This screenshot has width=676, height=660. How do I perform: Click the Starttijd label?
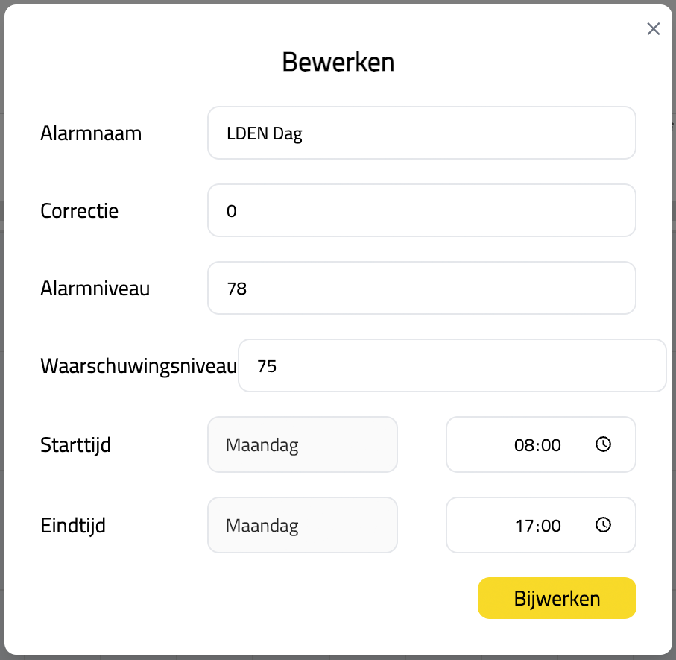[75, 445]
